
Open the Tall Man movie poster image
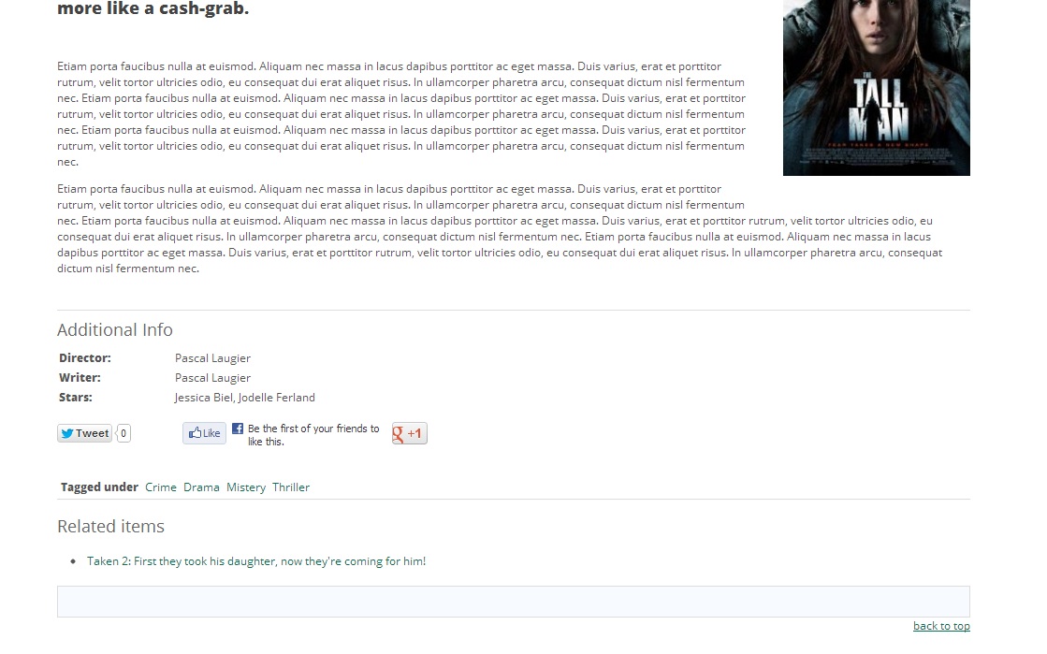876,88
